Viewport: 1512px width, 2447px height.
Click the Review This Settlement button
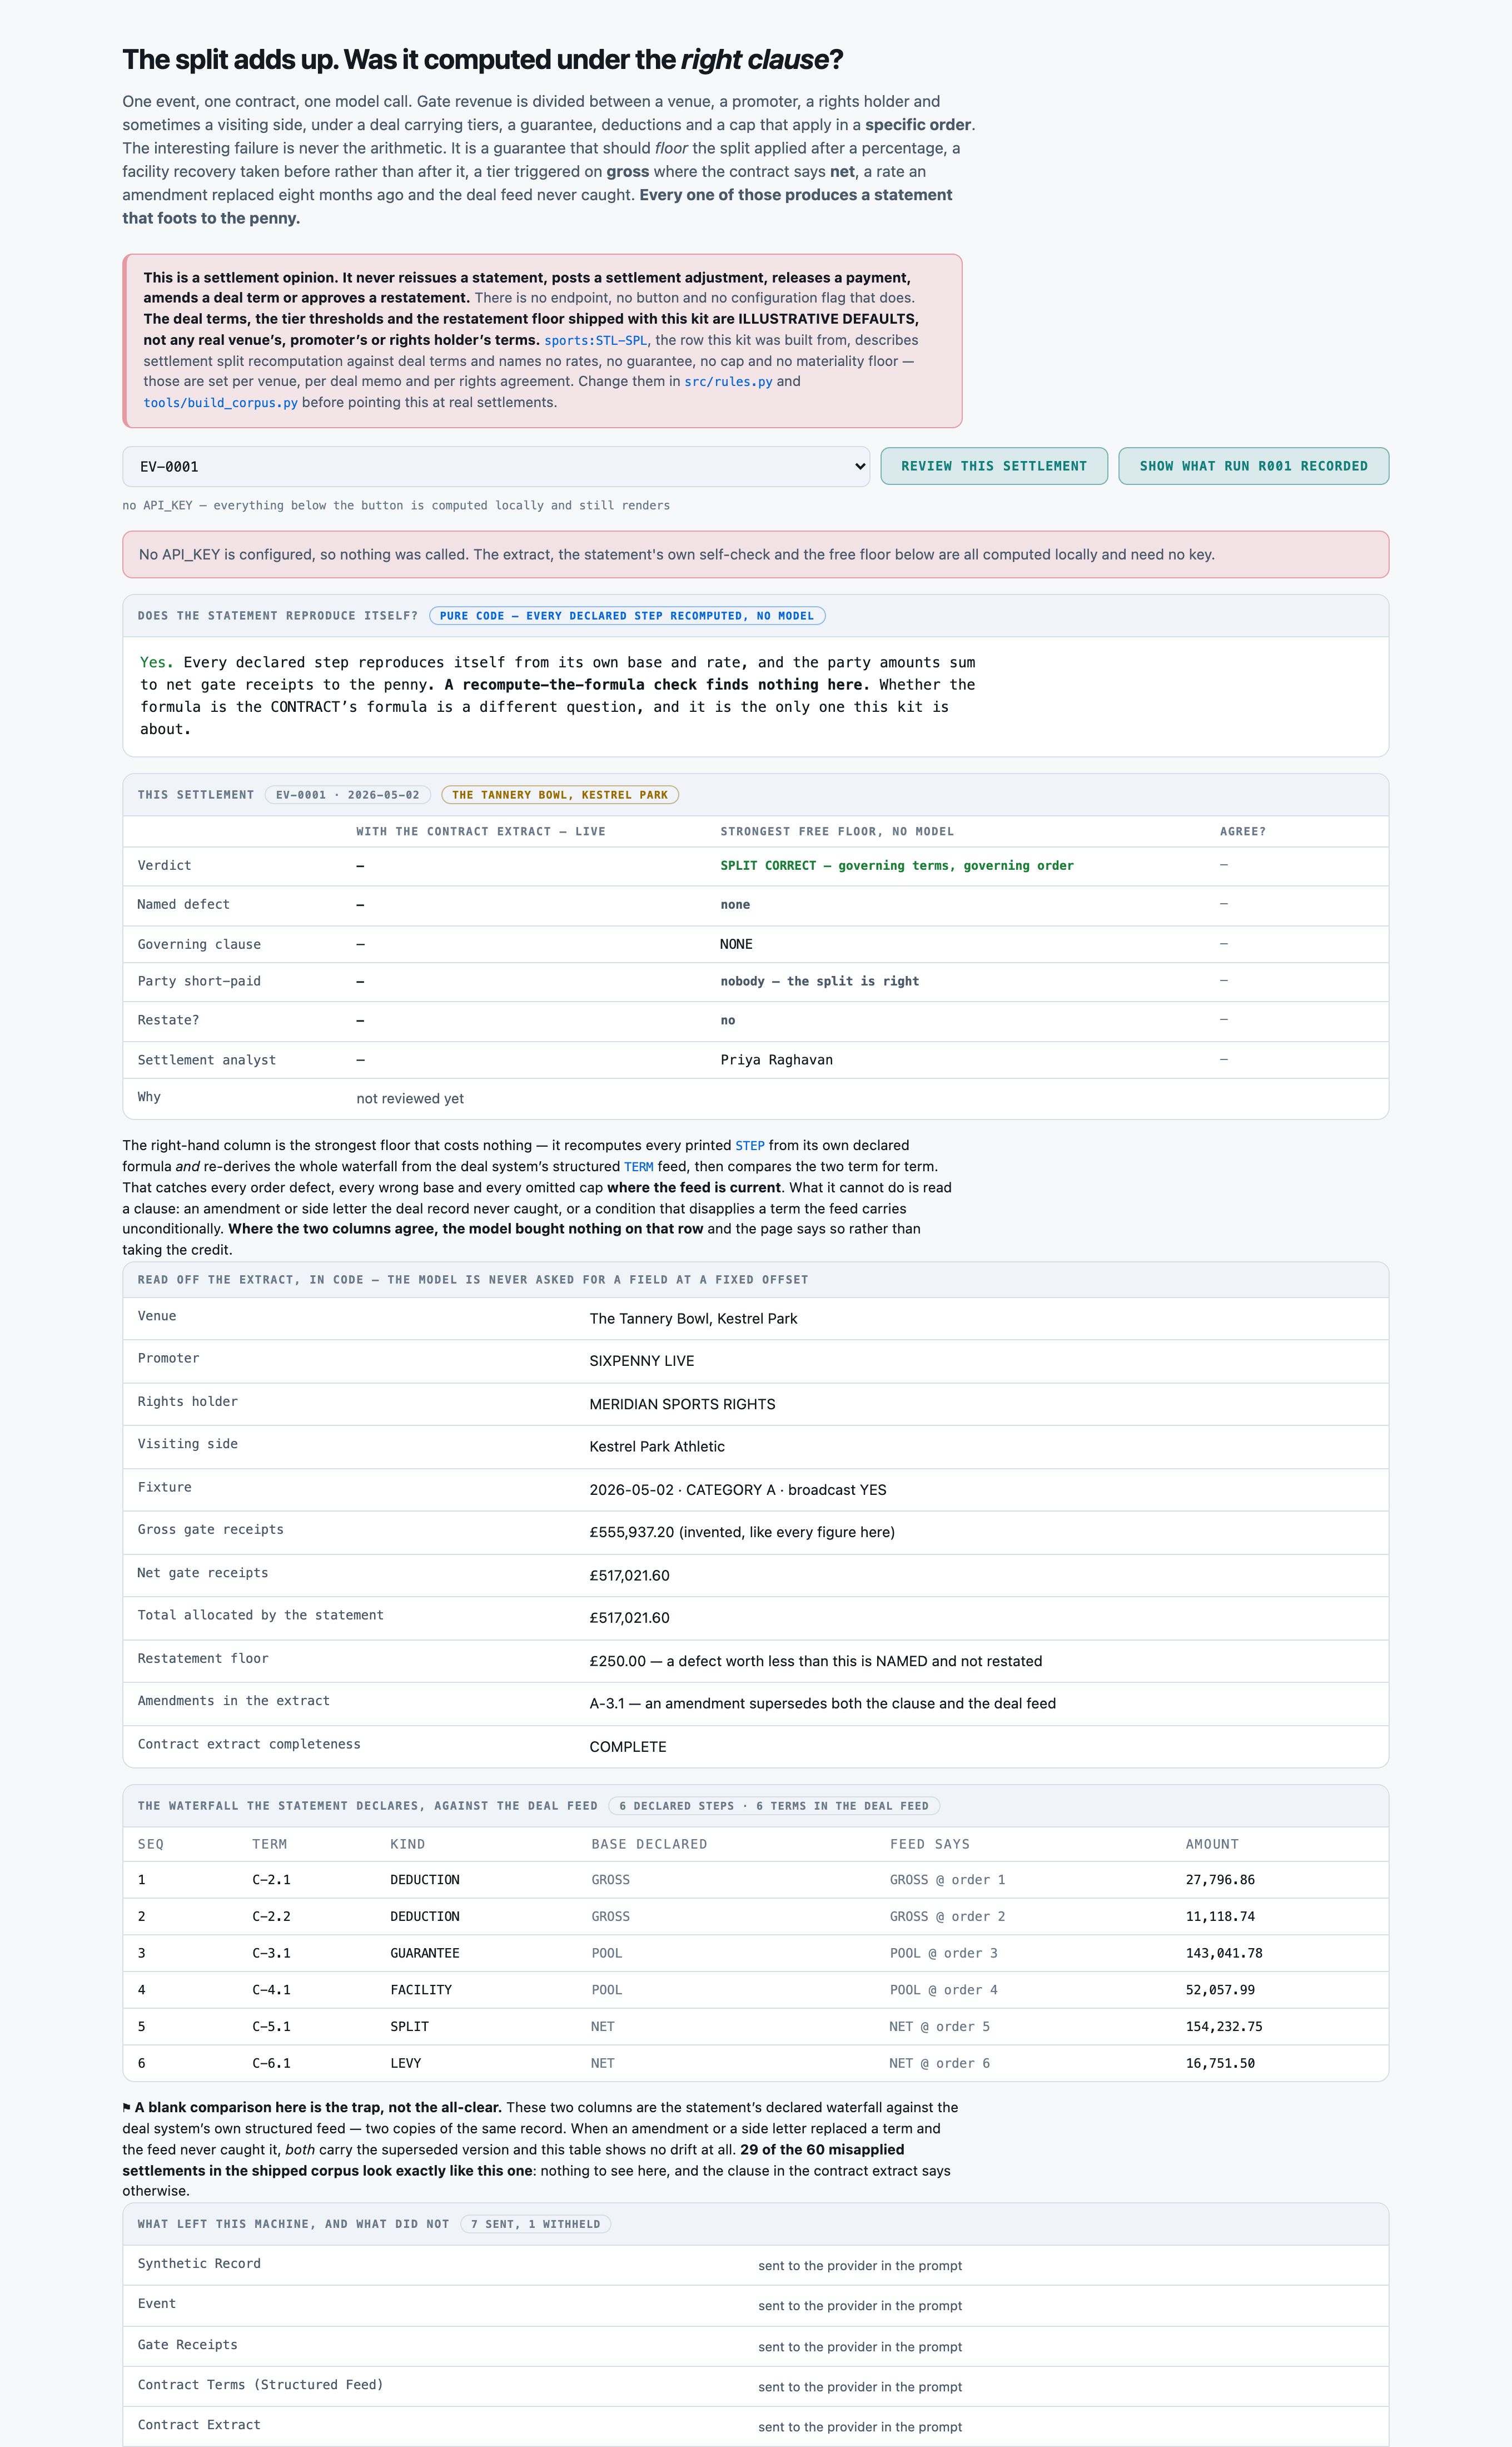[x=993, y=466]
